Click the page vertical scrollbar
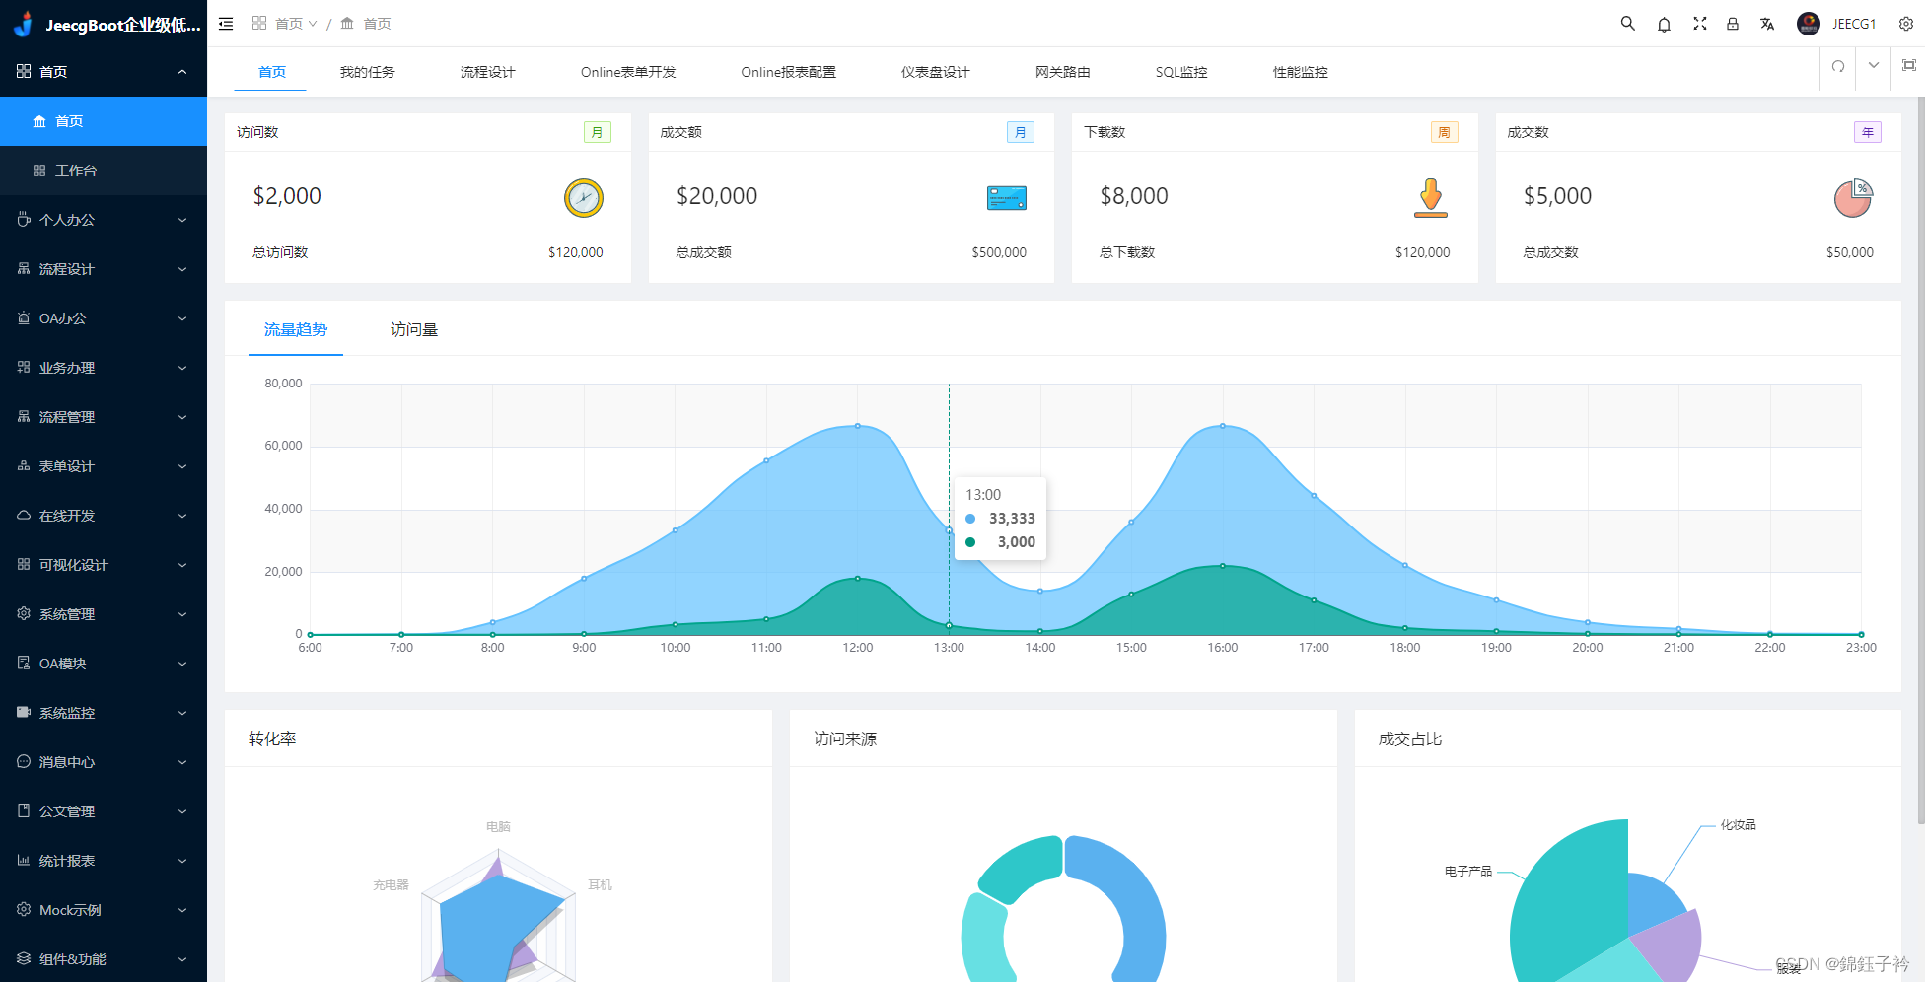Viewport: 1925px width, 982px height. 1920,460
